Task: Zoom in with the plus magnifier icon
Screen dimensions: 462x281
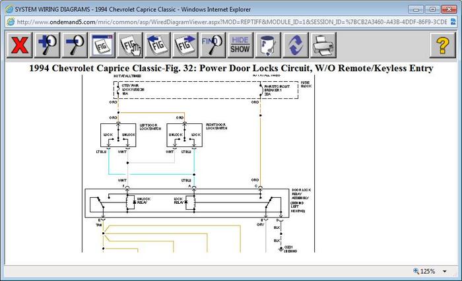Action: coord(47,45)
